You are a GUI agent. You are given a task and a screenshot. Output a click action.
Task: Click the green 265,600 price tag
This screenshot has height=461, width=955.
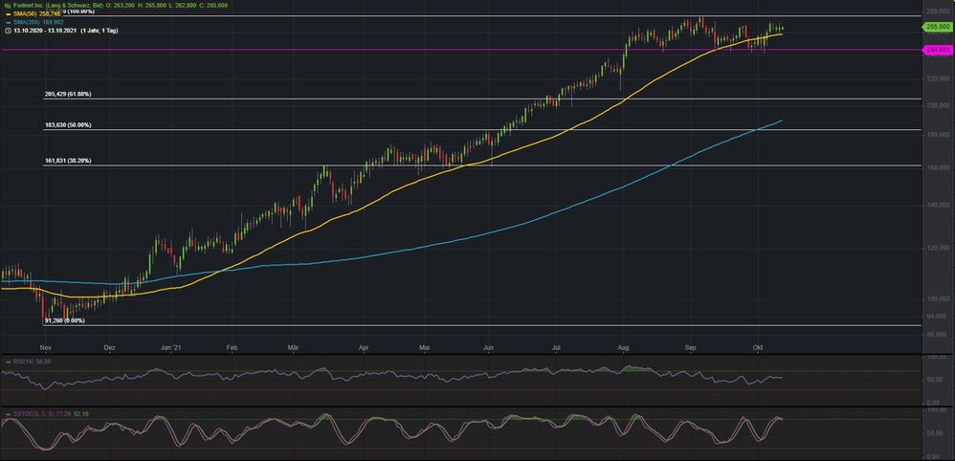(x=937, y=28)
